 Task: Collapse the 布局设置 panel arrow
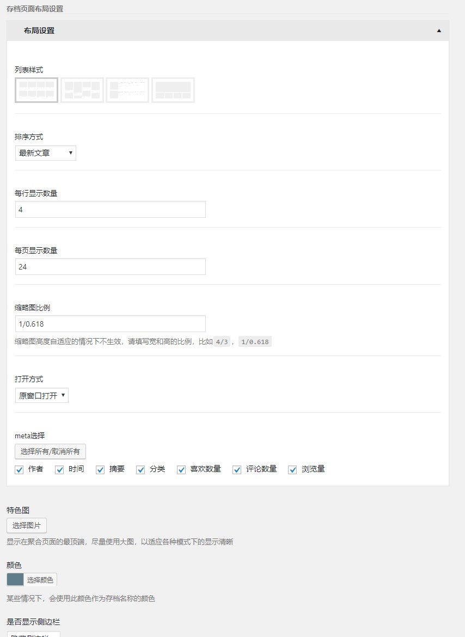click(439, 30)
